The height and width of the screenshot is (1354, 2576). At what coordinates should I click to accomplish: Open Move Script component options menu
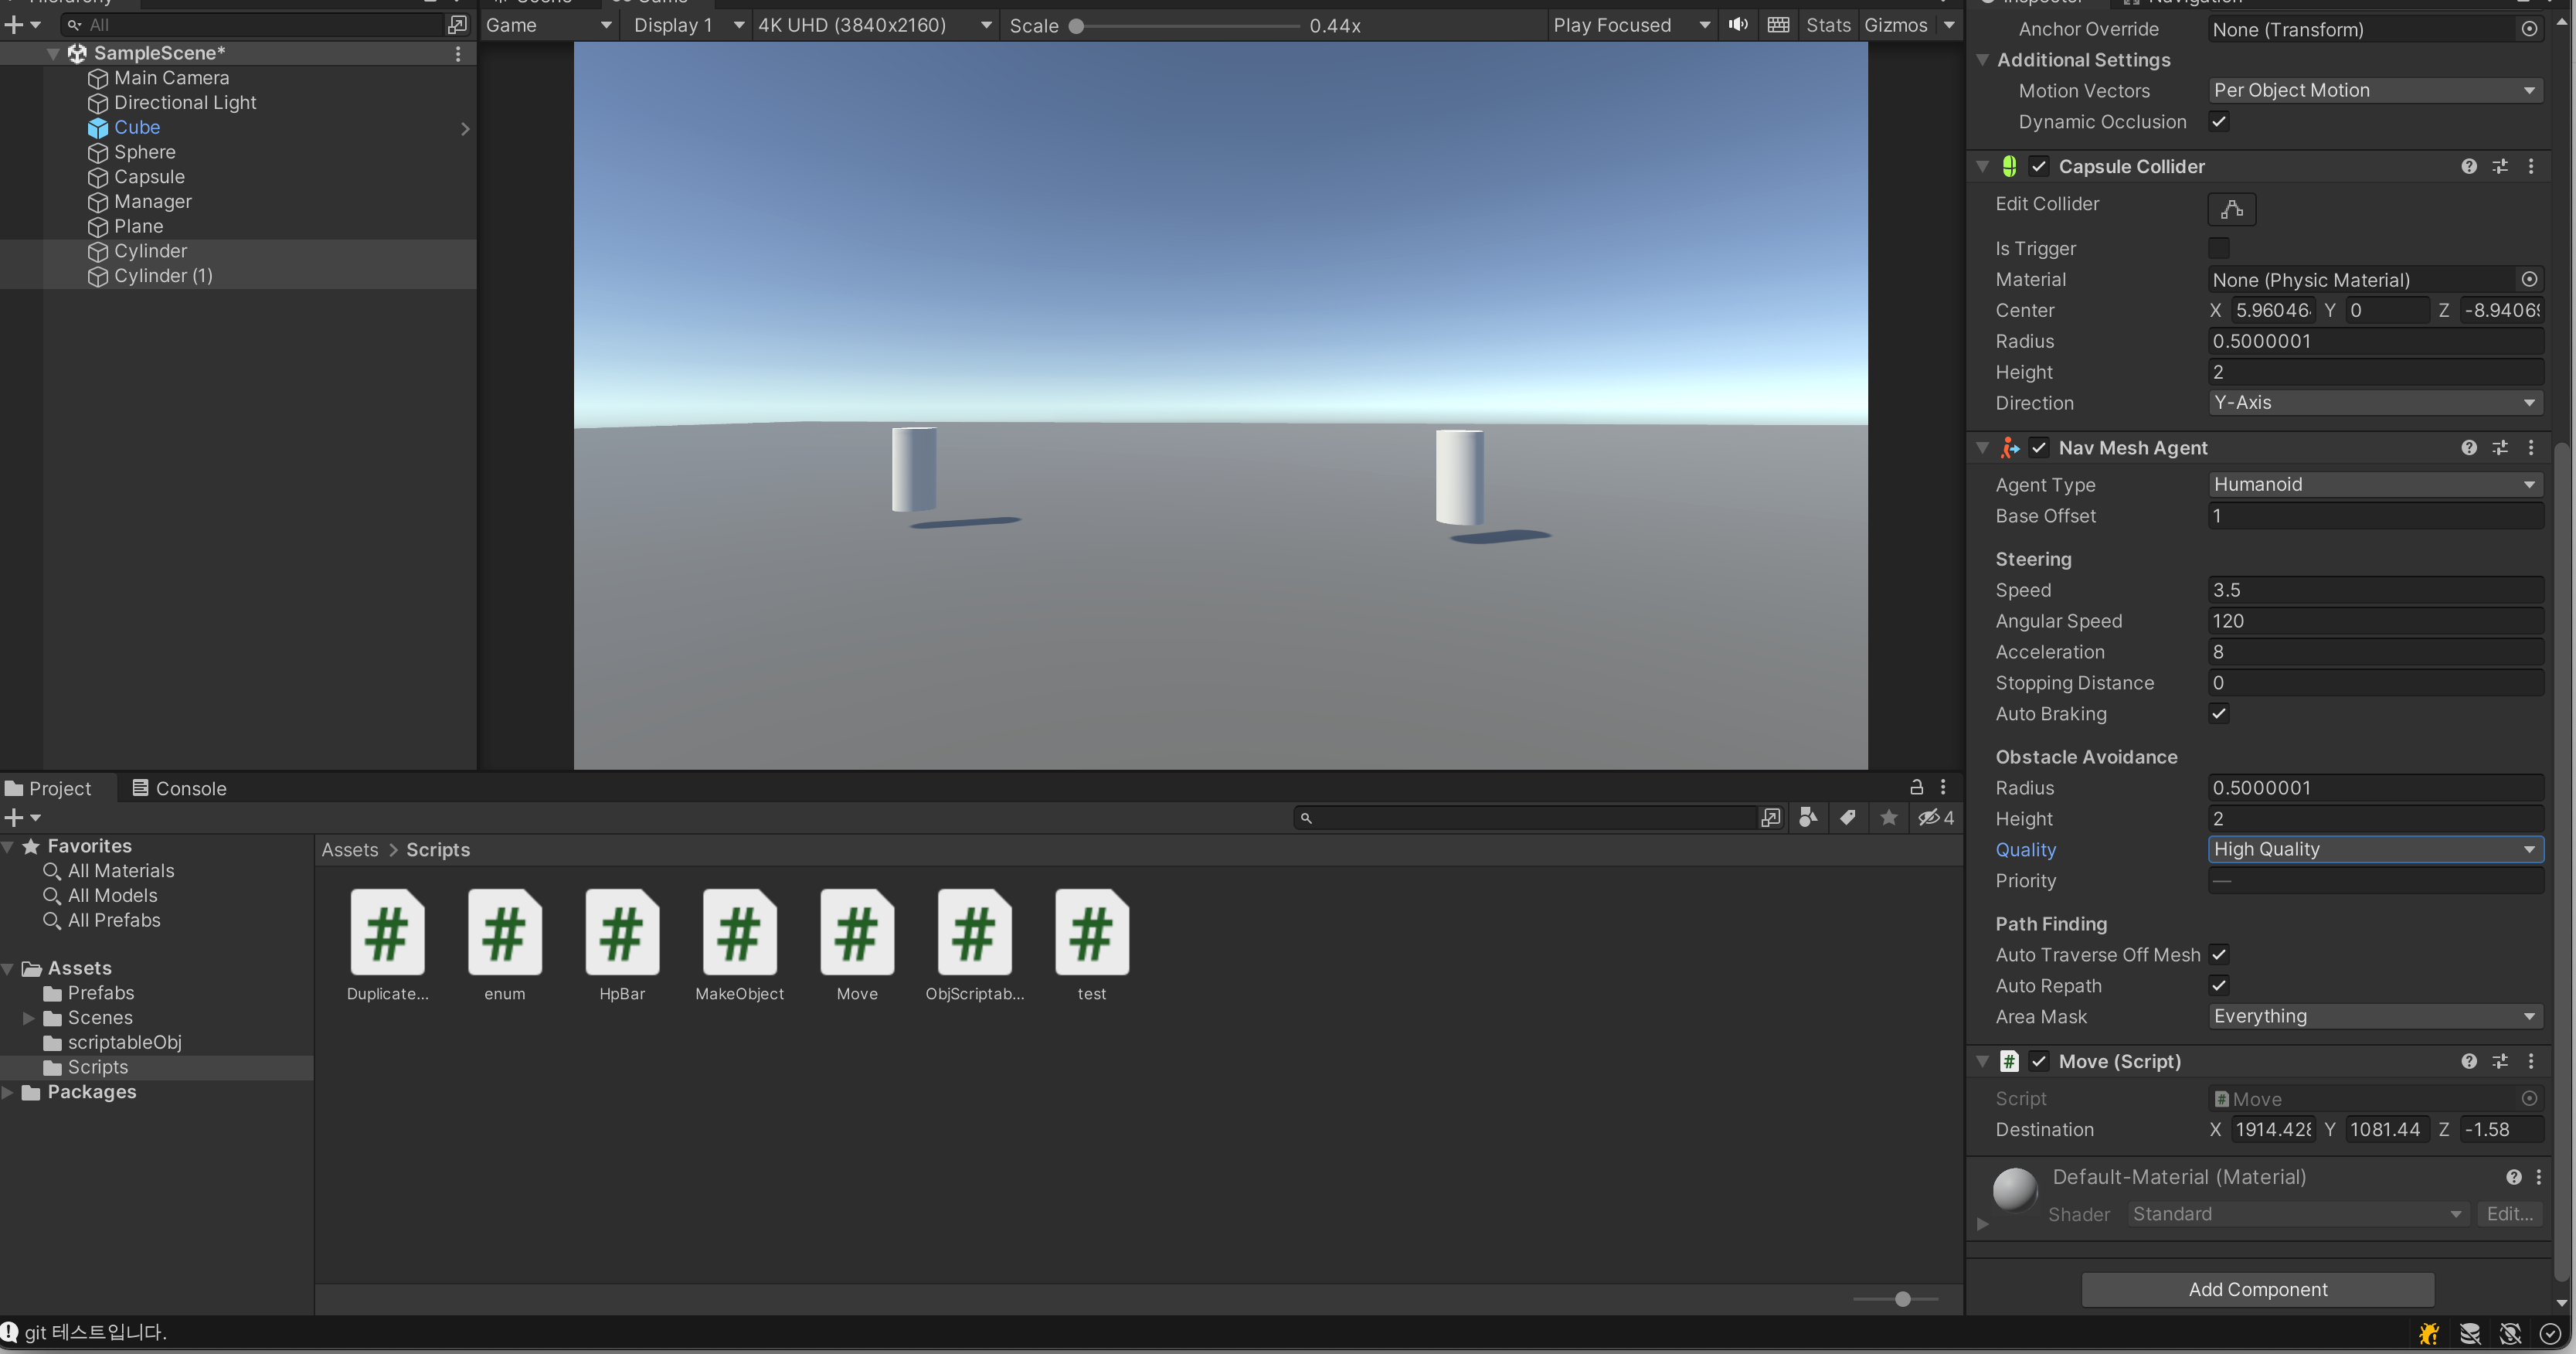pyautogui.click(x=2531, y=1061)
